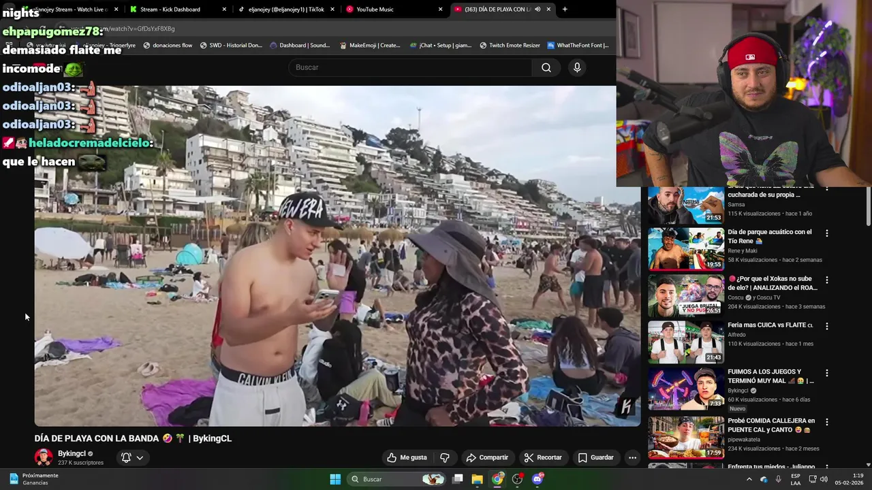
Task: Open Discord from taskbar
Action: click(538, 479)
